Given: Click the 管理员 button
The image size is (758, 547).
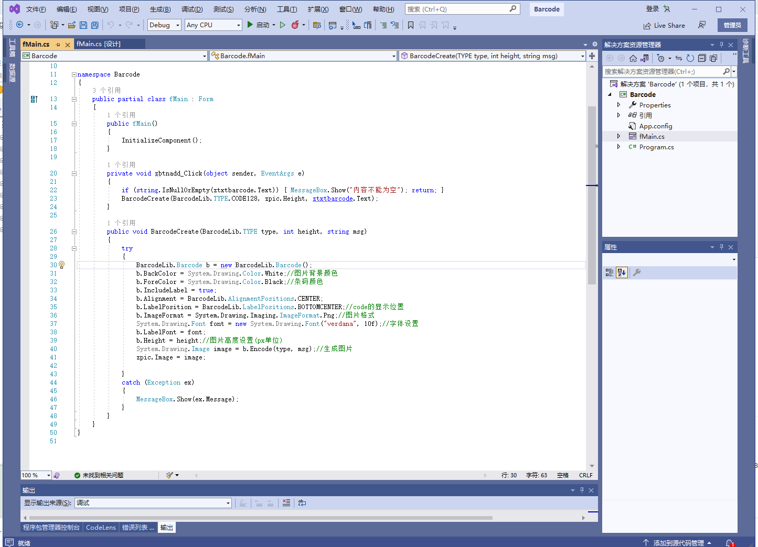Looking at the screenshot, I should [732, 25].
